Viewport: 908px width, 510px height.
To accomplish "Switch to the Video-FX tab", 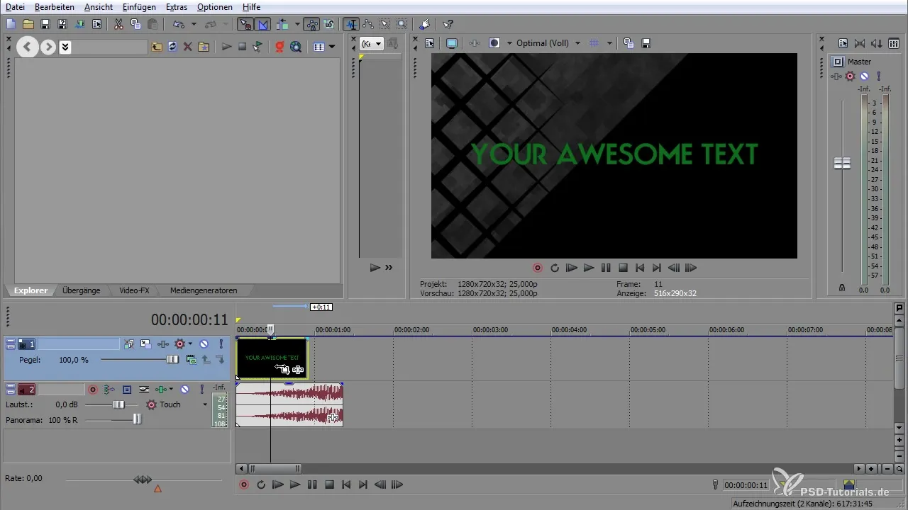I will (133, 290).
